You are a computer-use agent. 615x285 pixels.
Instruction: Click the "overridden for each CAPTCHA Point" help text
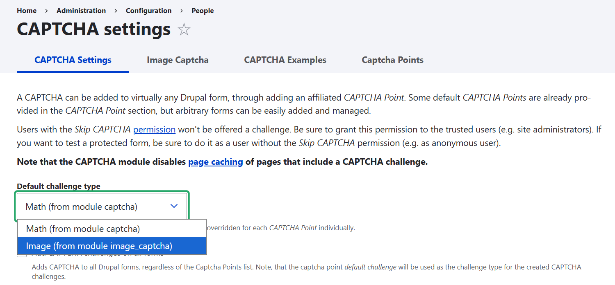(281, 228)
